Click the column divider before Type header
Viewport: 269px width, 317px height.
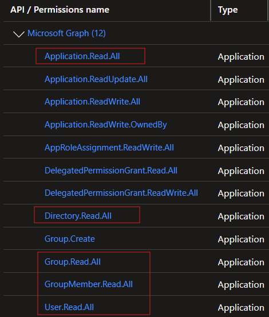point(211,10)
